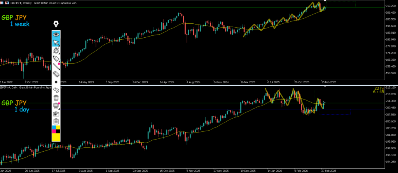Click the pen nib icon above the toolbar

56,24
